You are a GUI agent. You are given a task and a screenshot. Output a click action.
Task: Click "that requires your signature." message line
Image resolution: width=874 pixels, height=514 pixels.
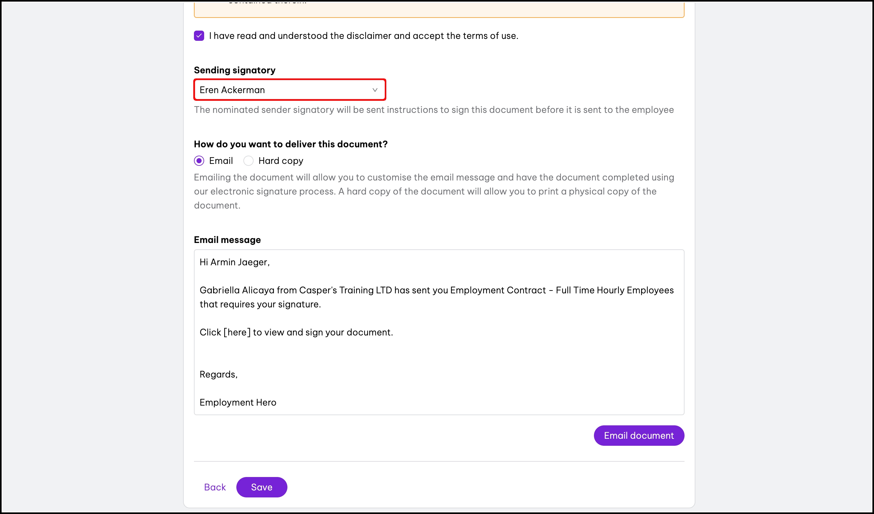coord(260,304)
